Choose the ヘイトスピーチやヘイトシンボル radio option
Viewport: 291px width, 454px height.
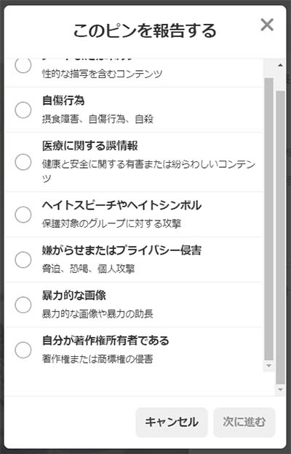[23, 215]
